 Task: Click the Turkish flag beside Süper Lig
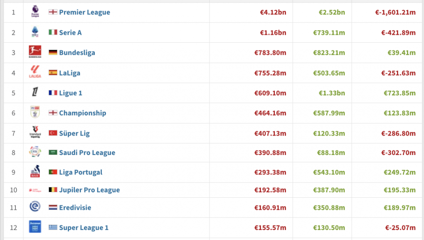coord(53,133)
